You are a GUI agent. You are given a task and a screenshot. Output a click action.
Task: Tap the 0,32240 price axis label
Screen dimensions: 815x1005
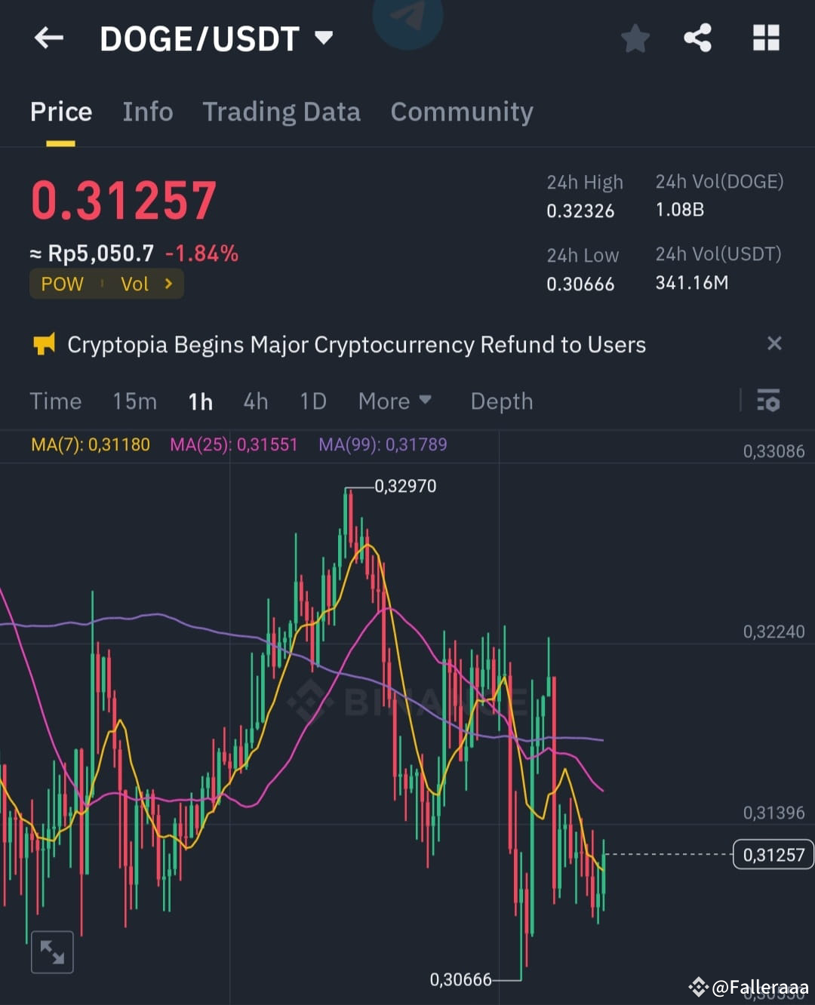click(x=773, y=632)
